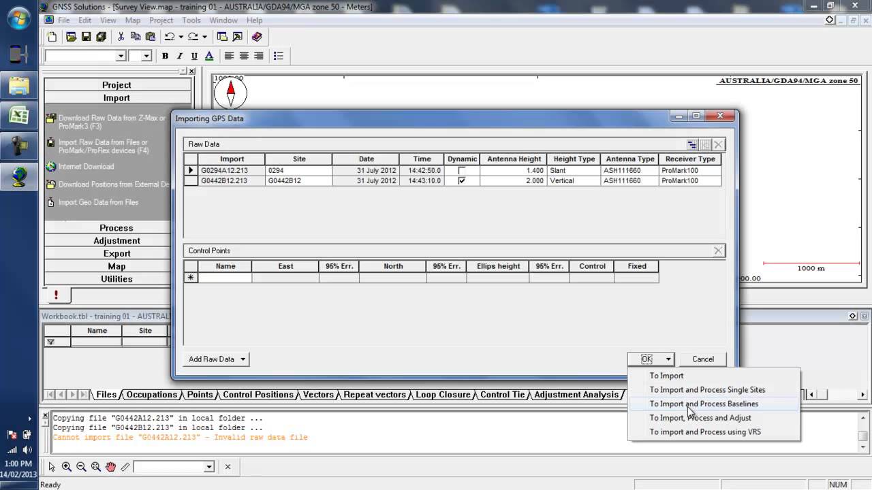This screenshot has height=490, width=872.
Task: Switch to the Loop Closure tab
Action: pos(444,395)
